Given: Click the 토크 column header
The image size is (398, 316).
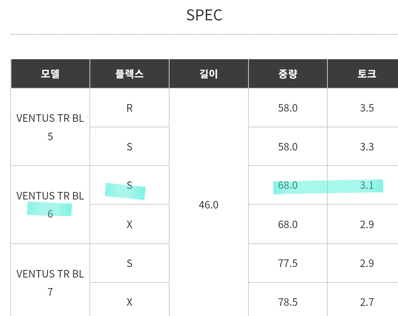Looking at the screenshot, I should click(x=367, y=74).
